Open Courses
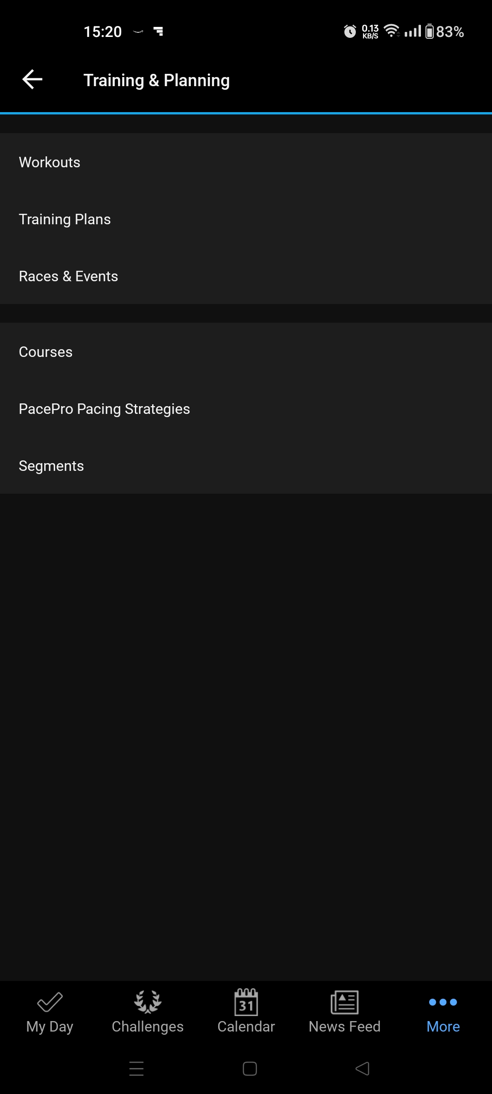The height and width of the screenshot is (1094, 492). (246, 351)
